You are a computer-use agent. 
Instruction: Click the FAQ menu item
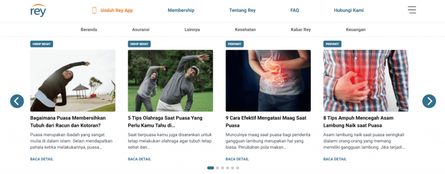(295, 10)
